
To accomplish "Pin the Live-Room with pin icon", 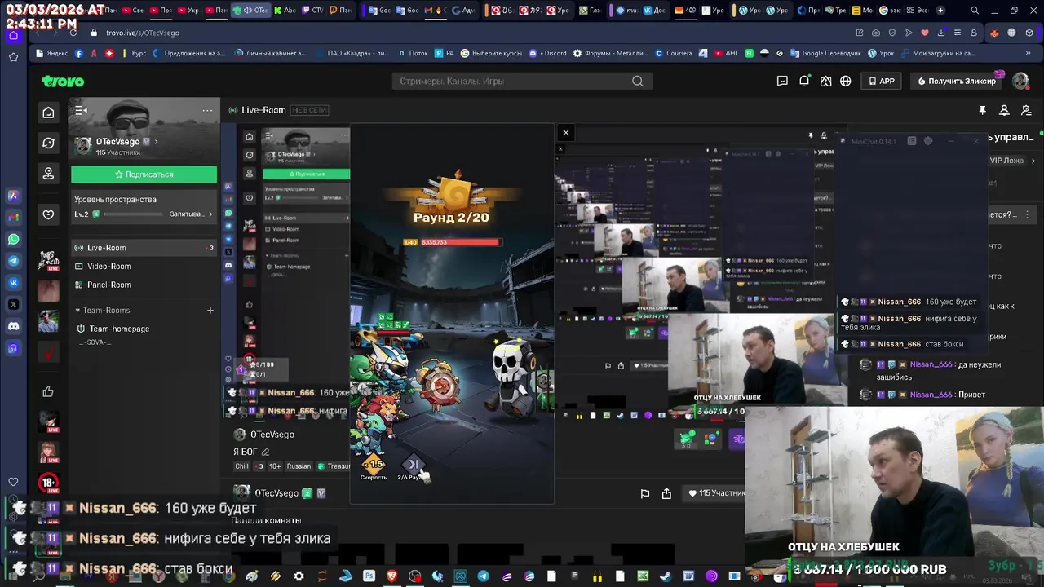I will (x=983, y=110).
